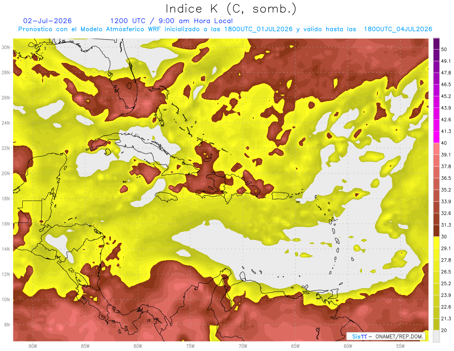This screenshot has height=351, width=454.
Task: Click latitude label '18N'
Action: point(6,198)
